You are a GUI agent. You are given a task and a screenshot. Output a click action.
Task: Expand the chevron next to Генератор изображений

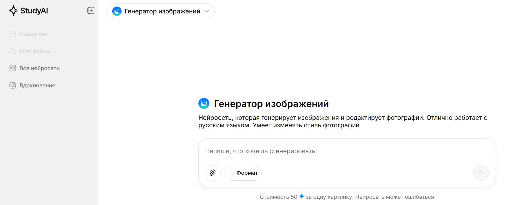(x=206, y=11)
